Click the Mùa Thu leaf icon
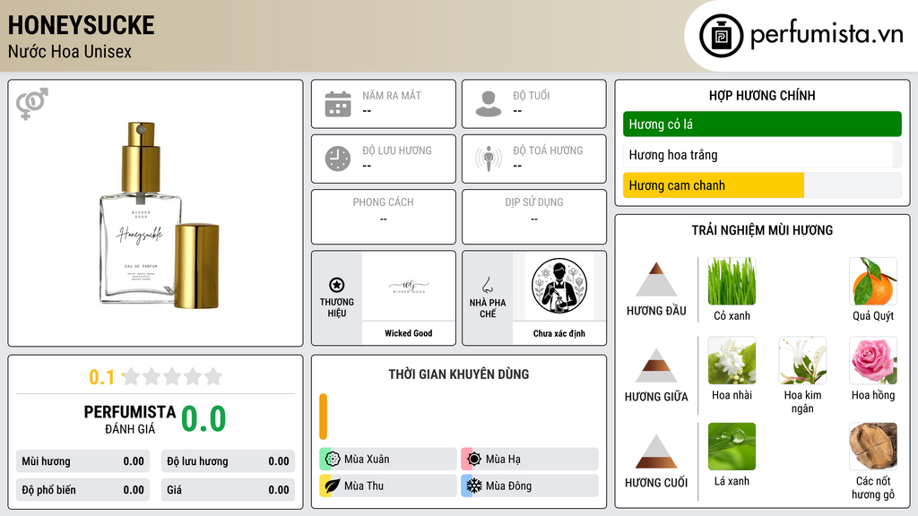918x516 pixels. (x=333, y=486)
